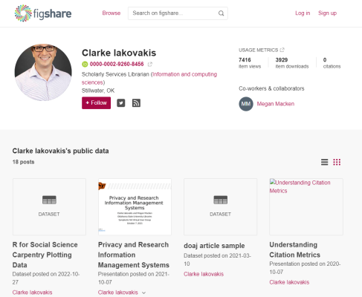The width and height of the screenshot is (362, 297).
Task: Open Clarke's Twitter profile icon
Action: click(121, 103)
